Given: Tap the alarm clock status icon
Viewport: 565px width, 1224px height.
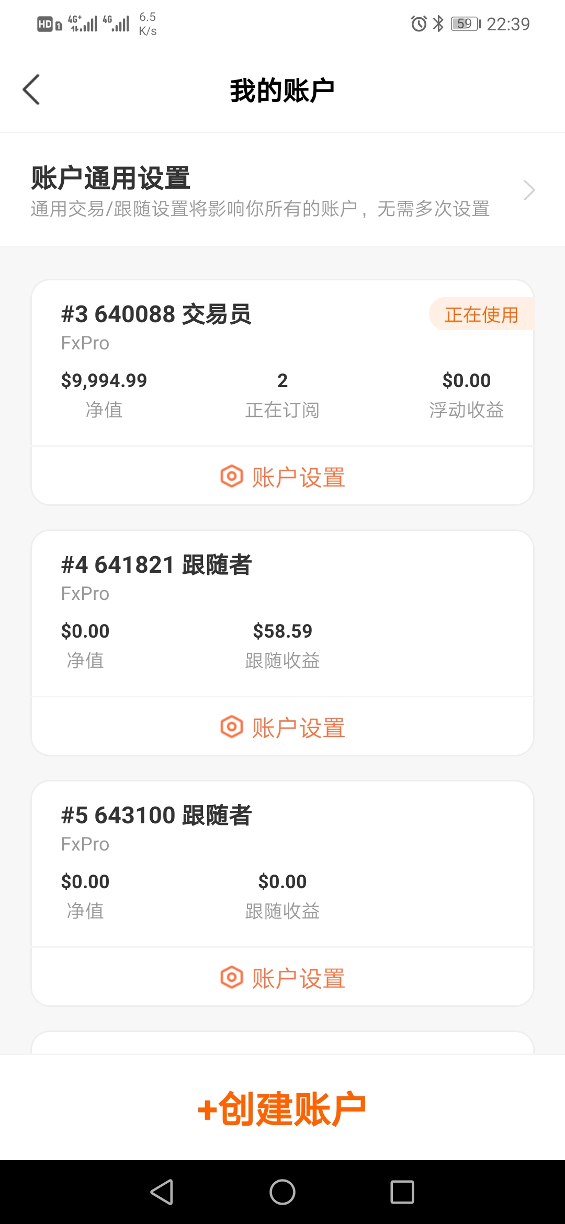Looking at the screenshot, I should 419,24.
